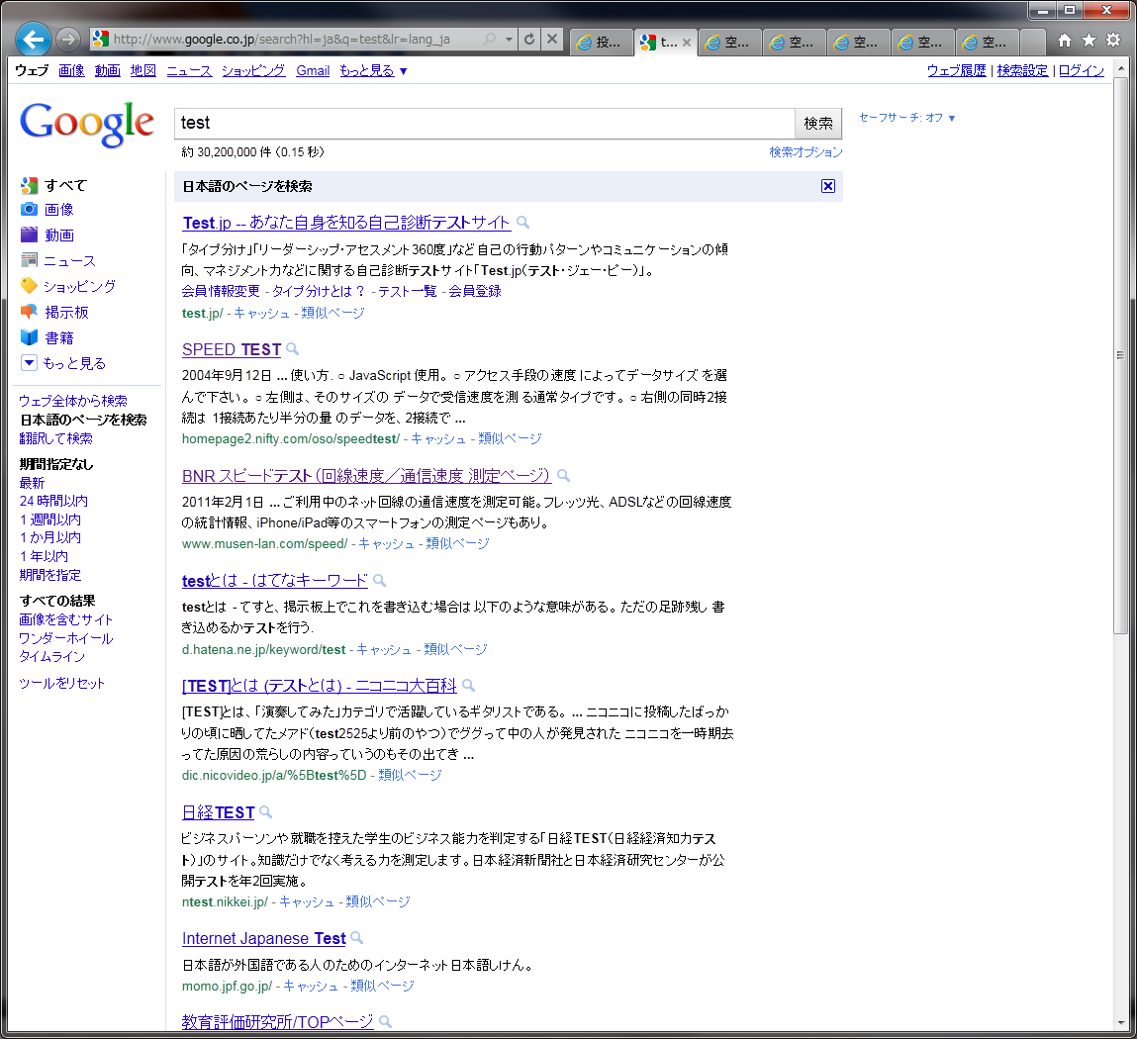Select 地図 in the top navigation bar
The height and width of the screenshot is (1039, 1137).
pos(143,71)
